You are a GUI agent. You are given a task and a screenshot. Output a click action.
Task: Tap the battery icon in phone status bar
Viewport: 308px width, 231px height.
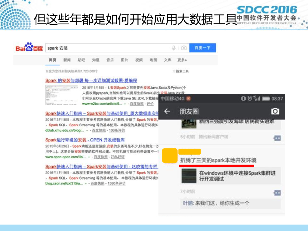click(x=266, y=99)
